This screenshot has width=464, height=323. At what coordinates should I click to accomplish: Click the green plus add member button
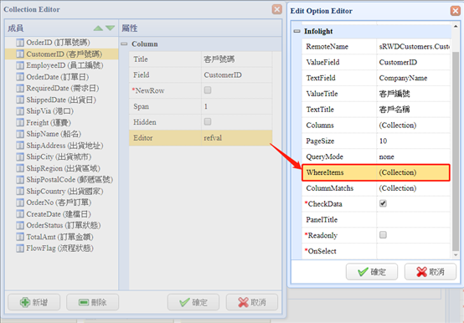coord(34,302)
